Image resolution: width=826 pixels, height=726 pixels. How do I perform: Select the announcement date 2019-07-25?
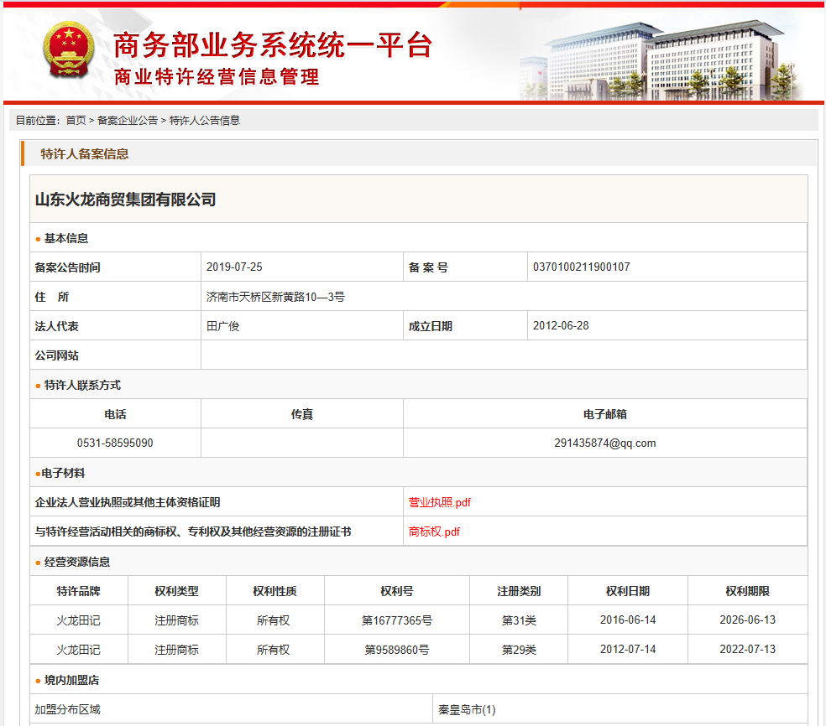(x=234, y=267)
